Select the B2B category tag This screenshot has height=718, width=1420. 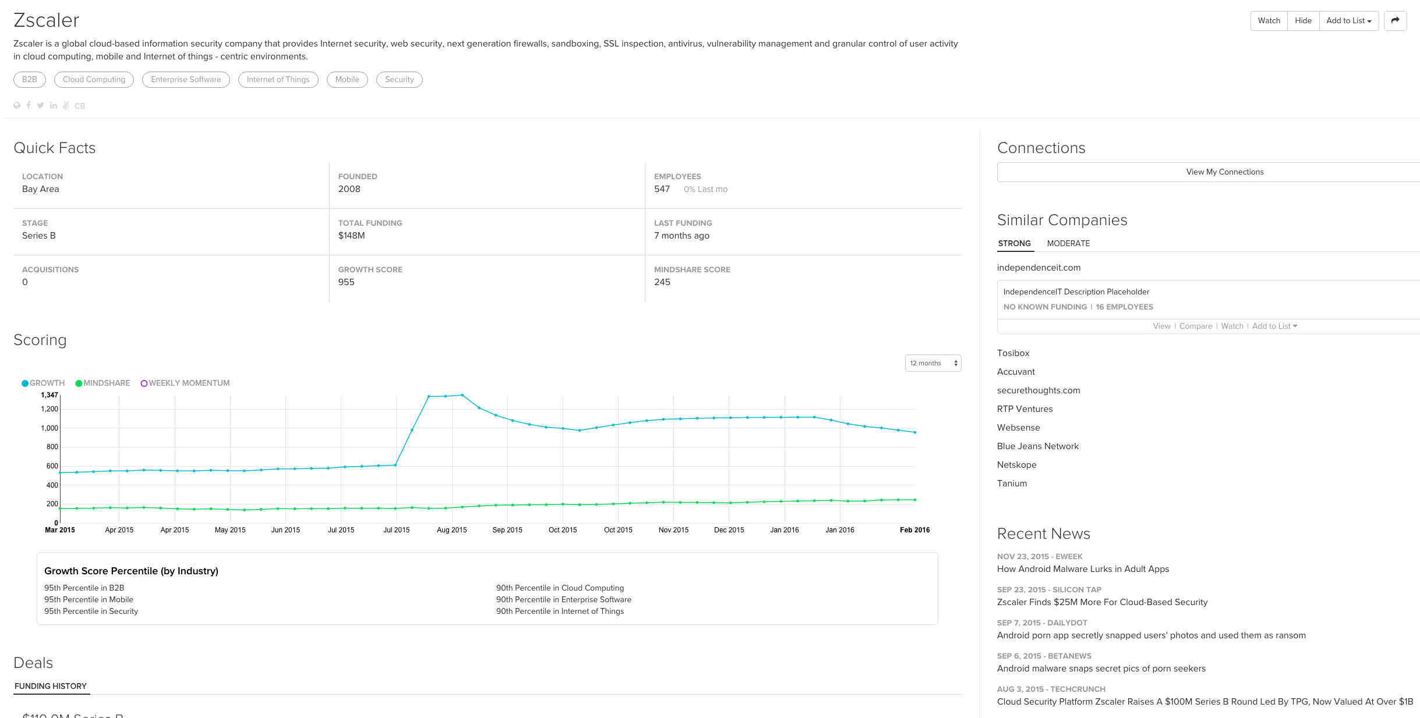pos(30,79)
